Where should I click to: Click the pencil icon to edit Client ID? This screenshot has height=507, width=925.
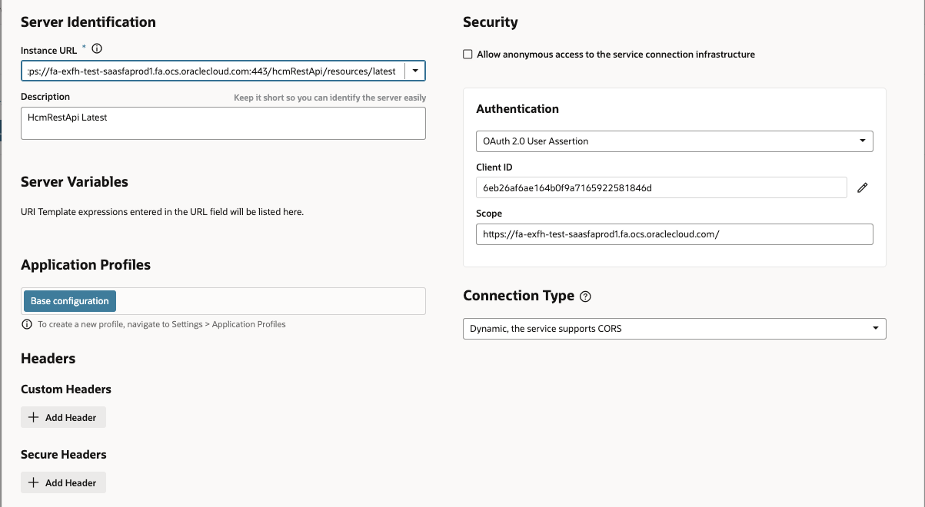click(862, 187)
